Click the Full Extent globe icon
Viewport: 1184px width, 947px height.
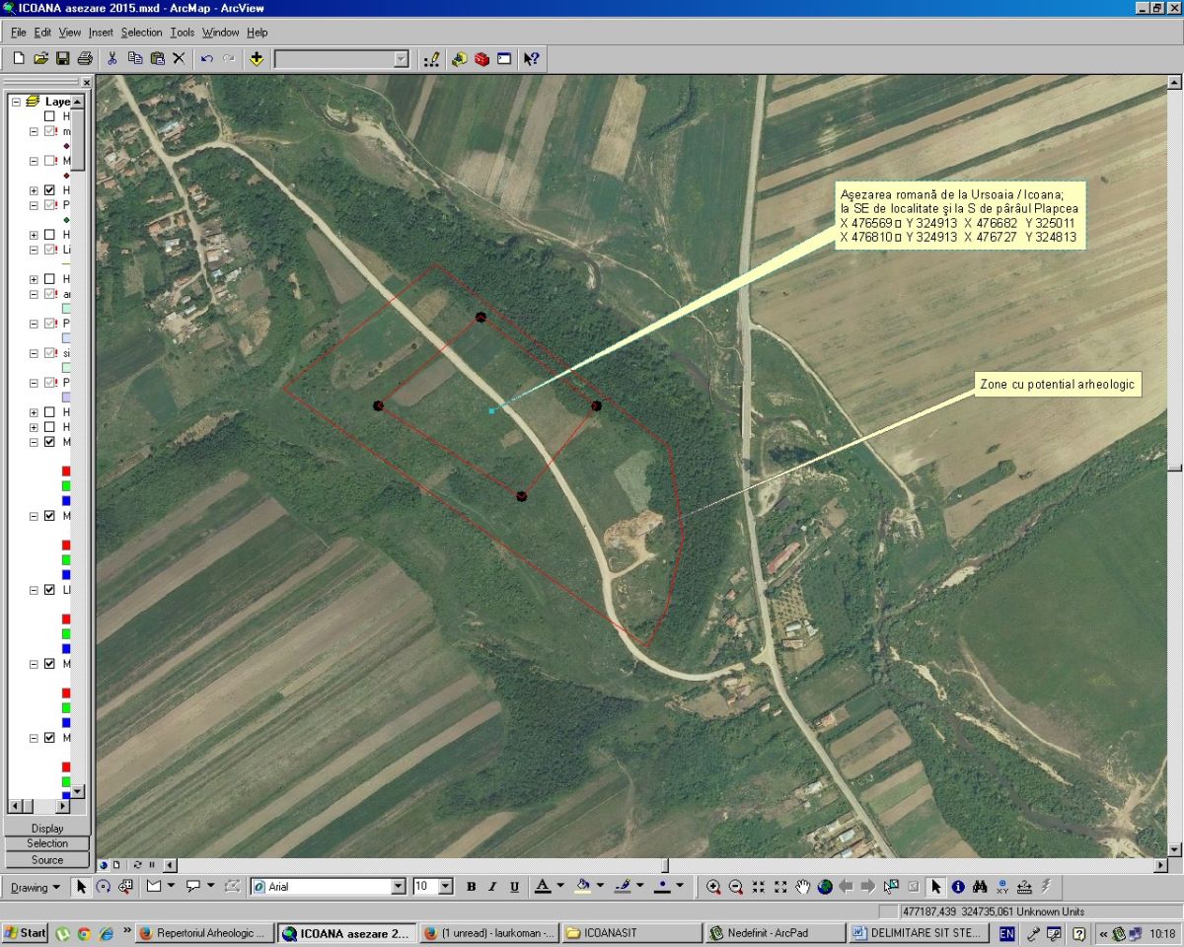(x=825, y=887)
